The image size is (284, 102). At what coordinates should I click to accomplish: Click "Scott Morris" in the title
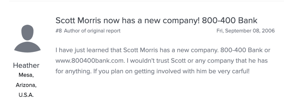click(x=78, y=20)
